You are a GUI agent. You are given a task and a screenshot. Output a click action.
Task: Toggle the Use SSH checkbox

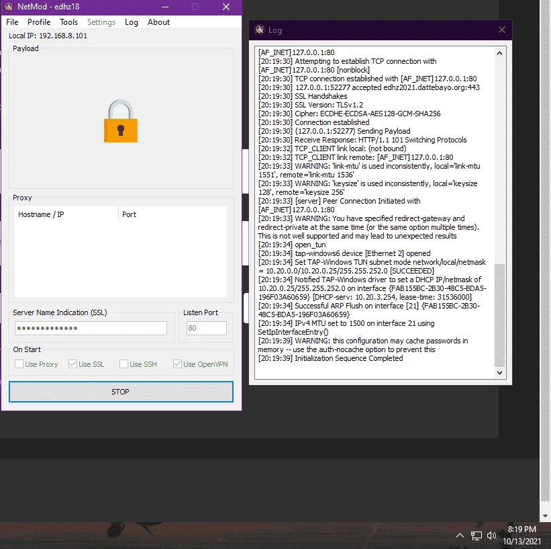coord(123,364)
